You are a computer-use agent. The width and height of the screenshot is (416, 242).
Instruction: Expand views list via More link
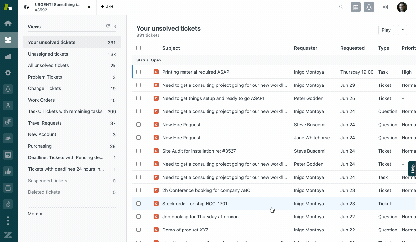pyautogui.click(x=35, y=213)
